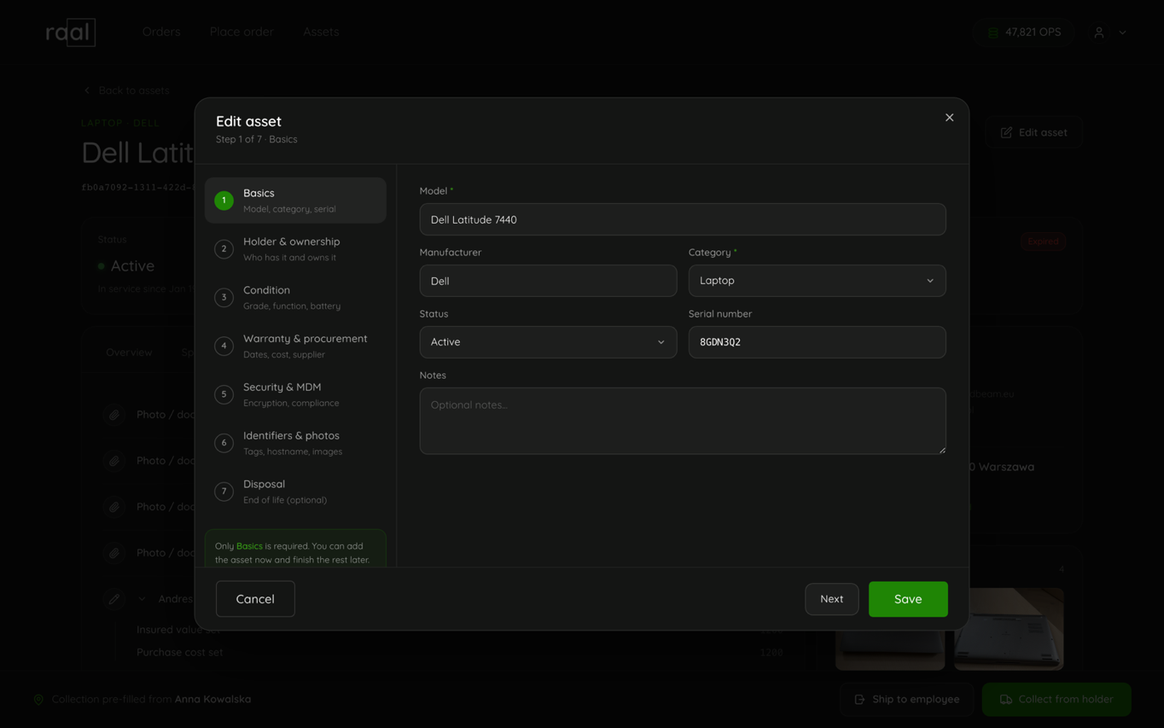Open the rightmost laptop photo thumbnail
This screenshot has width=1164, height=728.
(1009, 629)
